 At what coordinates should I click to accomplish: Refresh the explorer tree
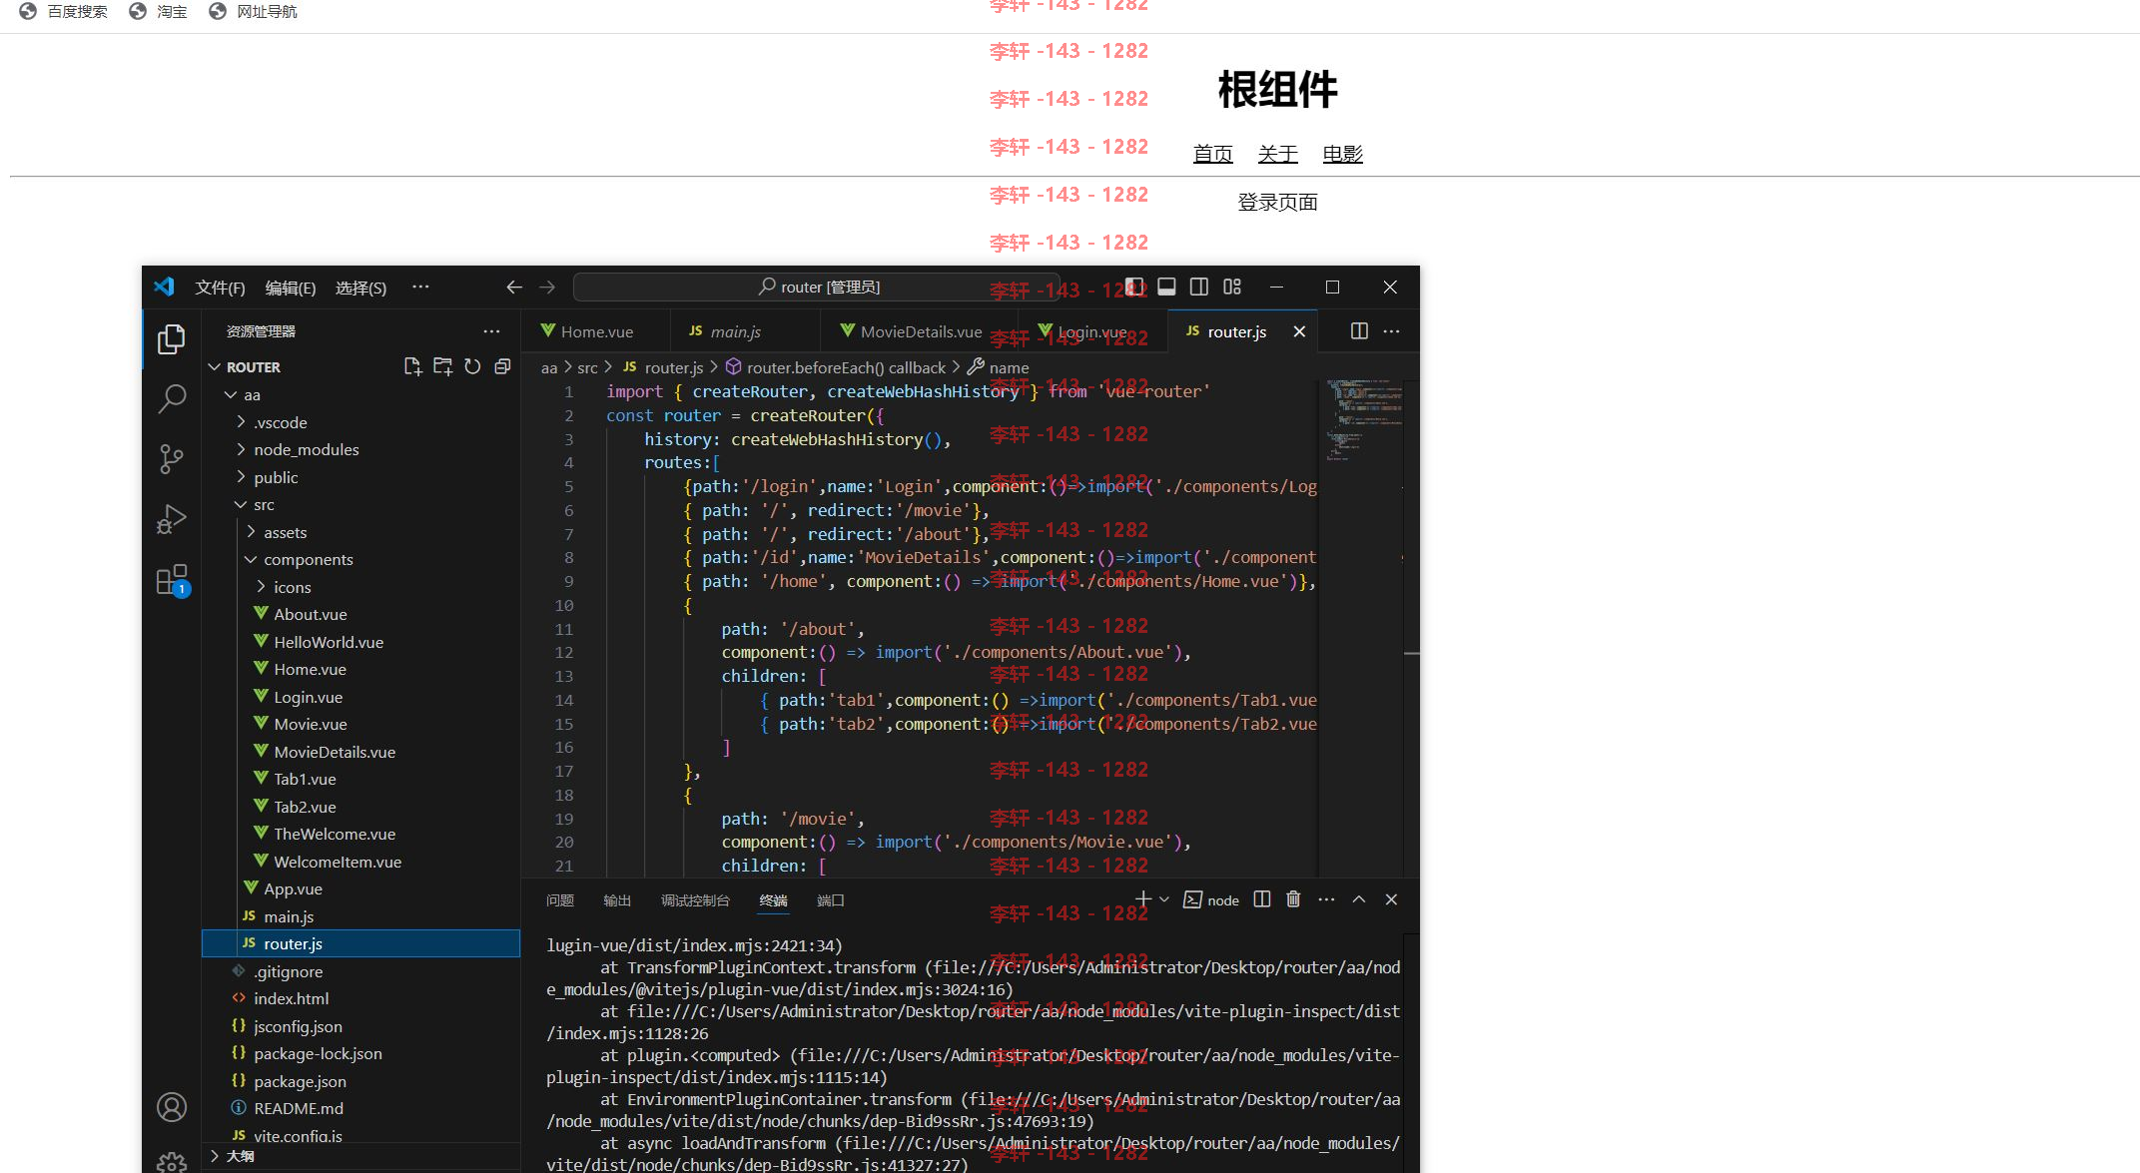pyautogui.click(x=472, y=366)
